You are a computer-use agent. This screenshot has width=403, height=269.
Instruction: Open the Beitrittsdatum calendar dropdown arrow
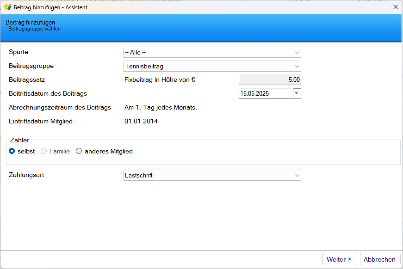point(297,93)
